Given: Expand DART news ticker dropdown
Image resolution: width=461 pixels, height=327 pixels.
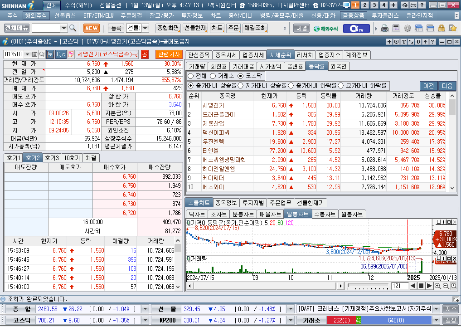Looking at the screenshot, I should click(x=437, y=309).
